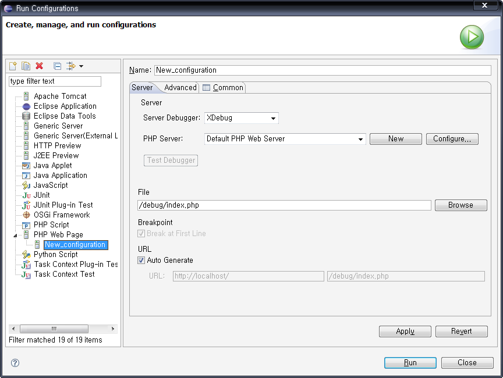Switch to the Common tab
Screen dimensions: 503x378
pos(224,87)
